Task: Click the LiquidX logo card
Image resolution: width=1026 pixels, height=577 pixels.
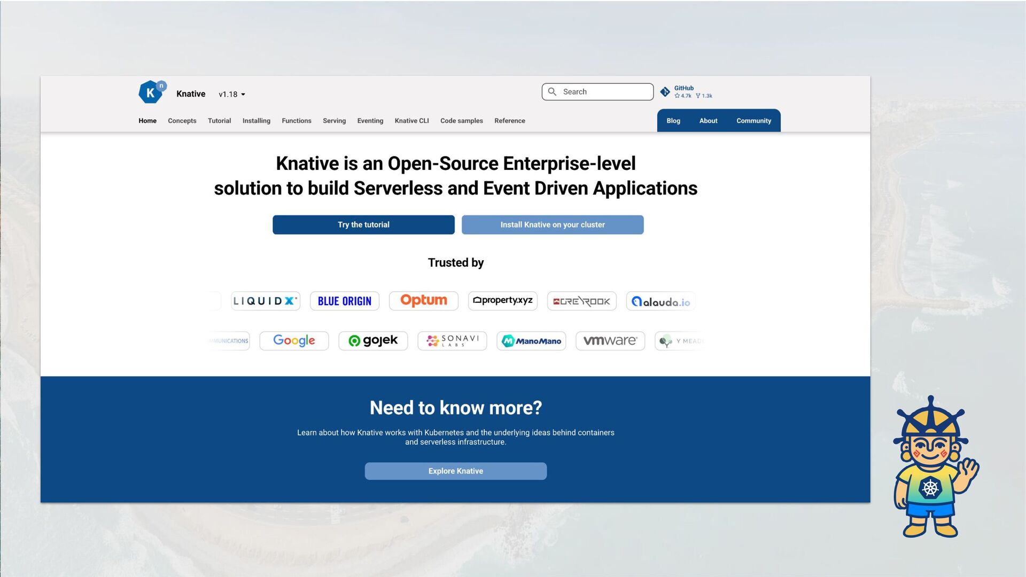Action: click(x=266, y=301)
